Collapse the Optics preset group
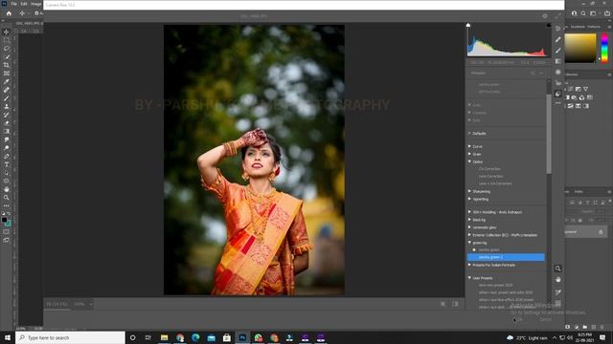 469,161
